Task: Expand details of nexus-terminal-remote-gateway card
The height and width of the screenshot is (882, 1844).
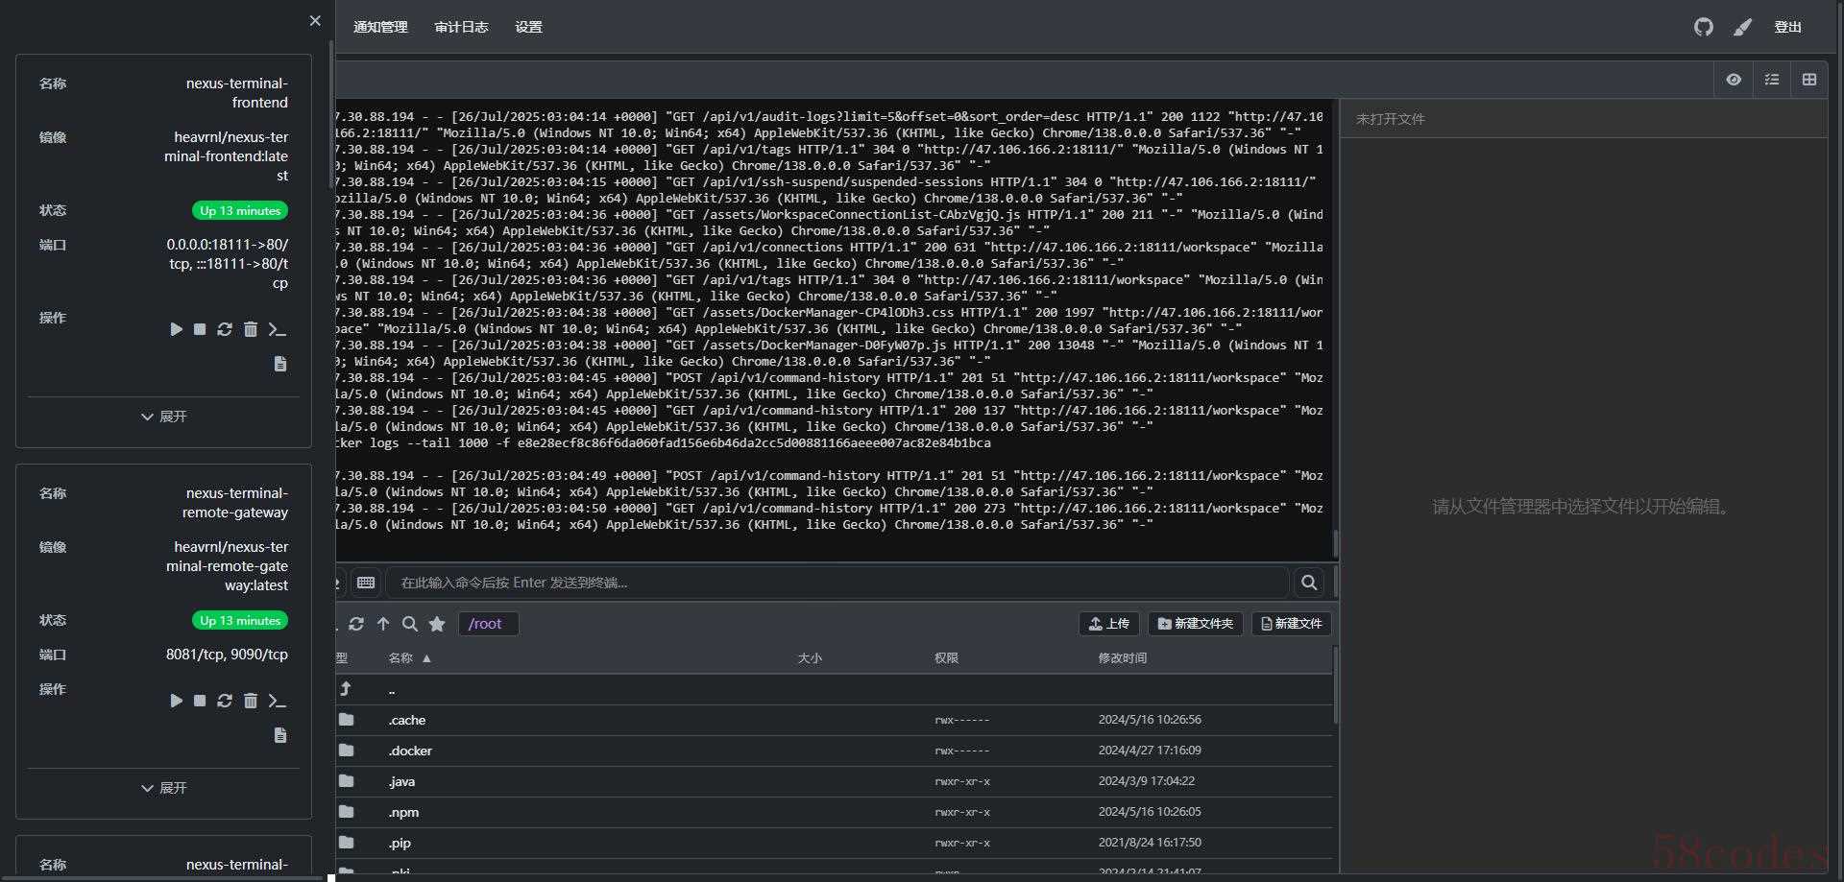Action: point(163,788)
